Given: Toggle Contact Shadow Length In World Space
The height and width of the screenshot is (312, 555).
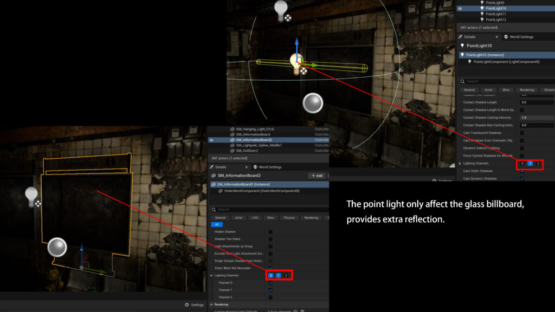Looking at the screenshot, I should click(522, 110).
